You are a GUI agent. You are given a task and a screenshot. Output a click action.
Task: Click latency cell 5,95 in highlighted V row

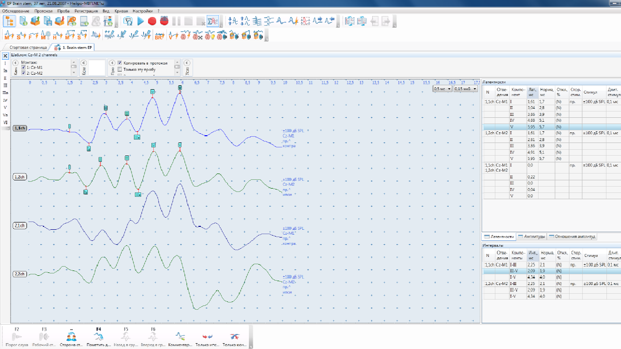(533, 127)
